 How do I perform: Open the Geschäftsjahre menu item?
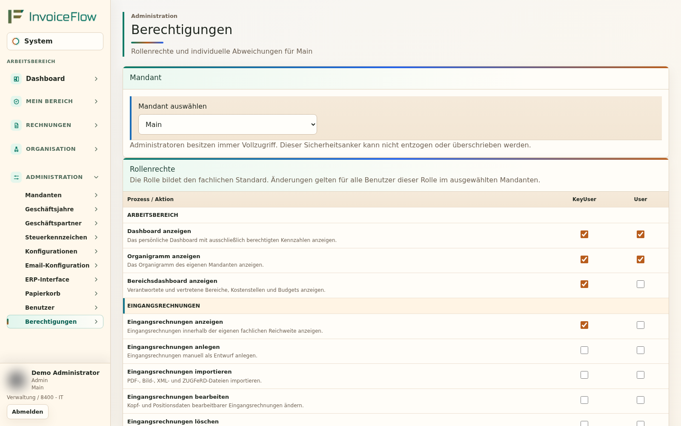pos(55,209)
